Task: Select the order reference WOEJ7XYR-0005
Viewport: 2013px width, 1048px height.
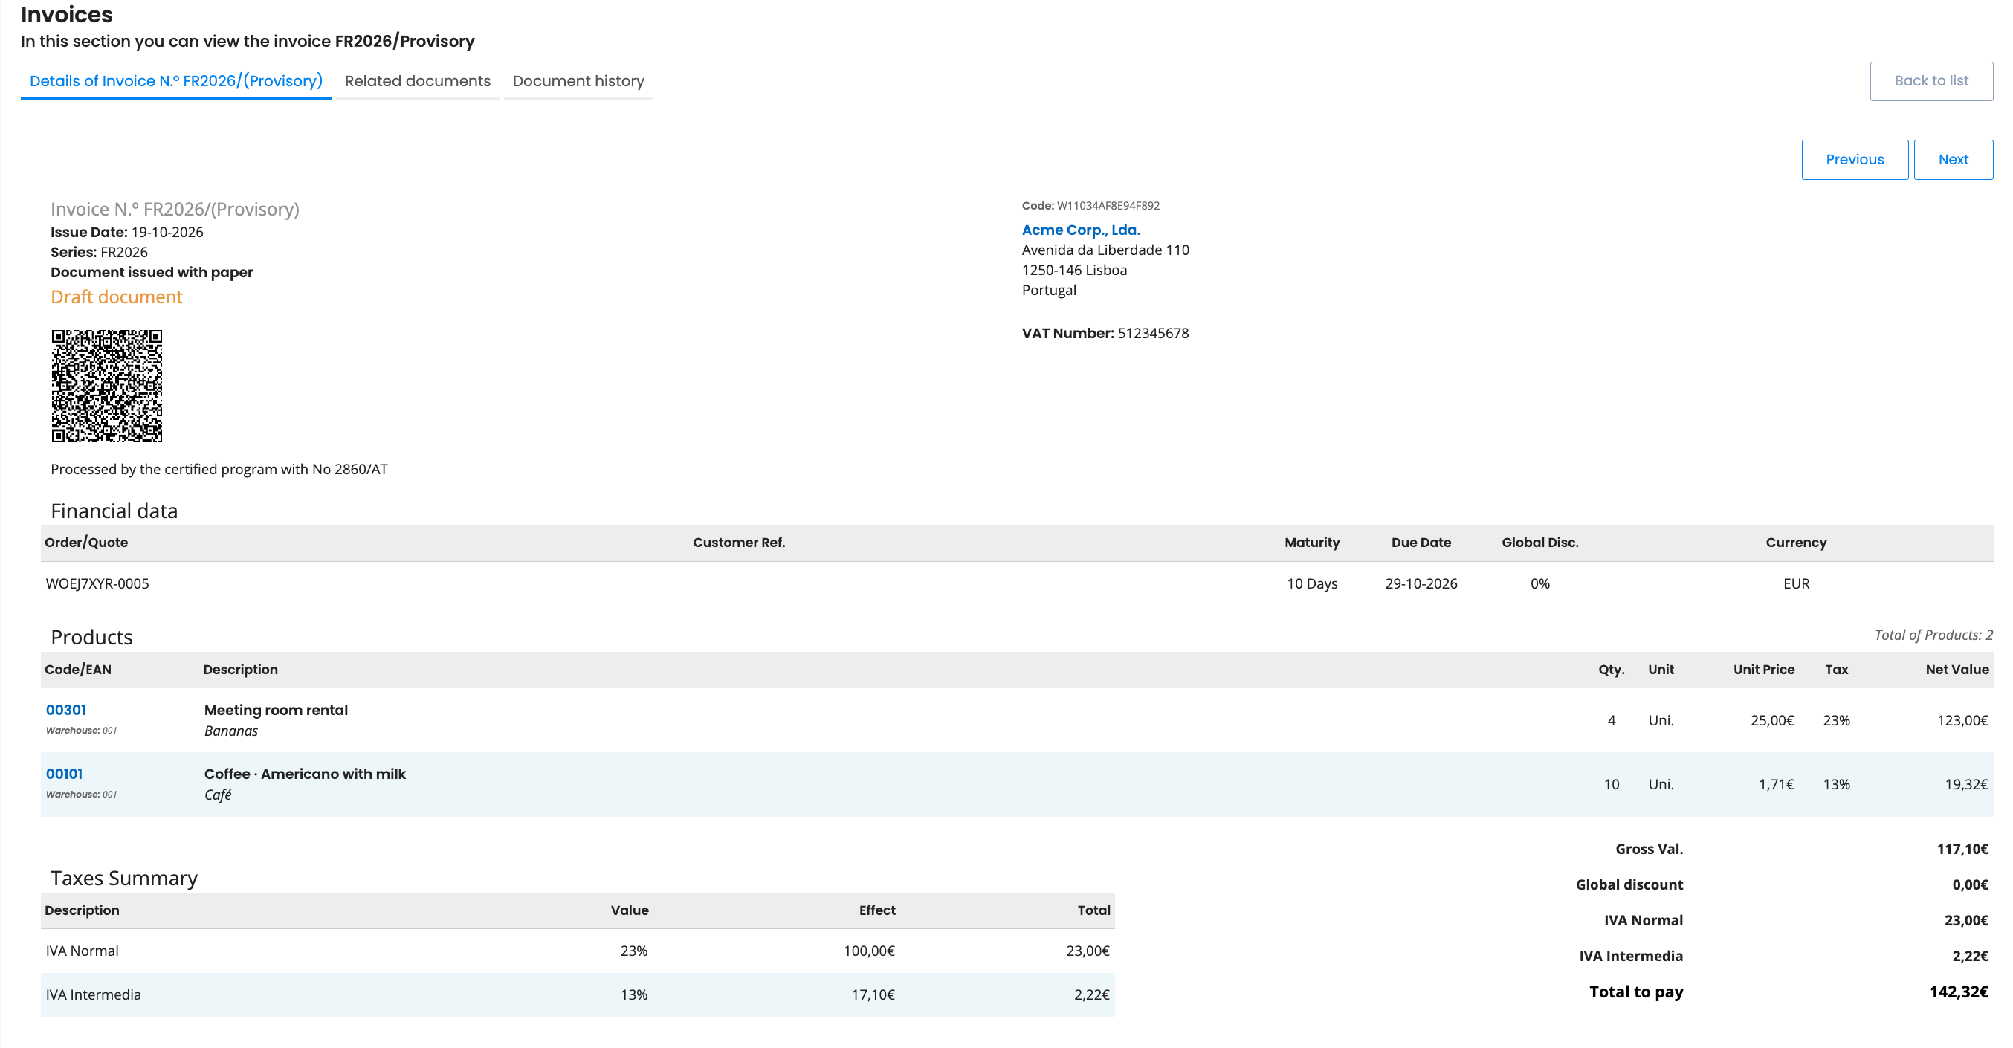Action: tap(97, 583)
